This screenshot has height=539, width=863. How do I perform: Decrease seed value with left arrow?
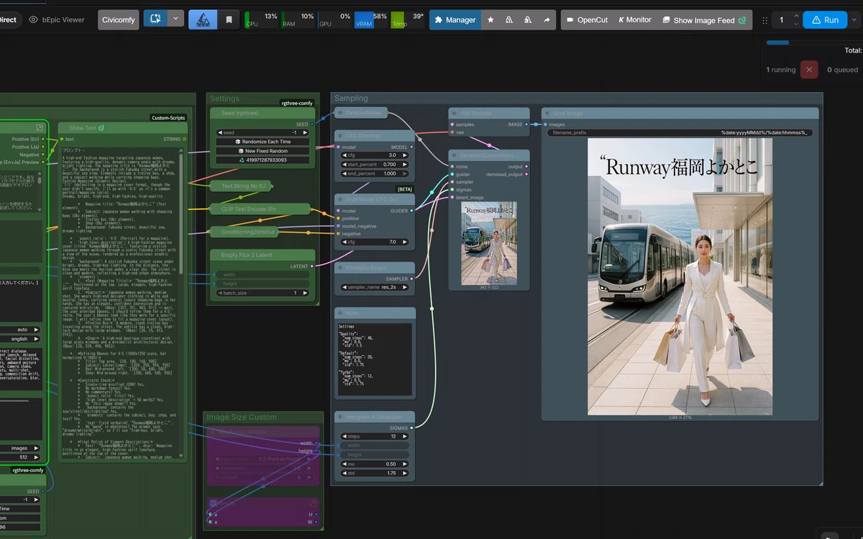[x=221, y=132]
